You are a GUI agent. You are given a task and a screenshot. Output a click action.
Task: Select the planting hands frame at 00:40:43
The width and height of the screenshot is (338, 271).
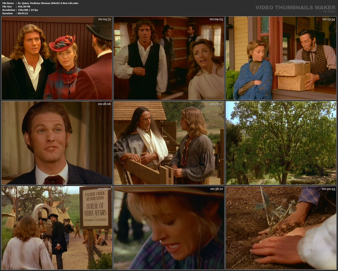pos(281,228)
